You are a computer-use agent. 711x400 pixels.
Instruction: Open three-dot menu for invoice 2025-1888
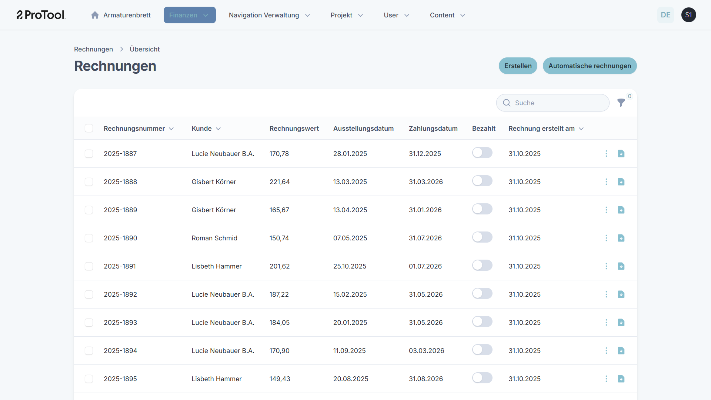(x=606, y=182)
